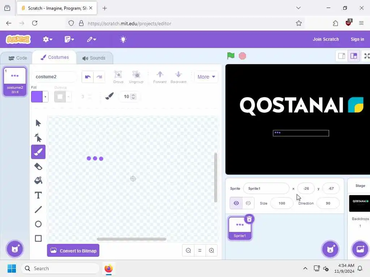This screenshot has width=370, height=277.
Task: Click the red stop button
Action: point(242,56)
